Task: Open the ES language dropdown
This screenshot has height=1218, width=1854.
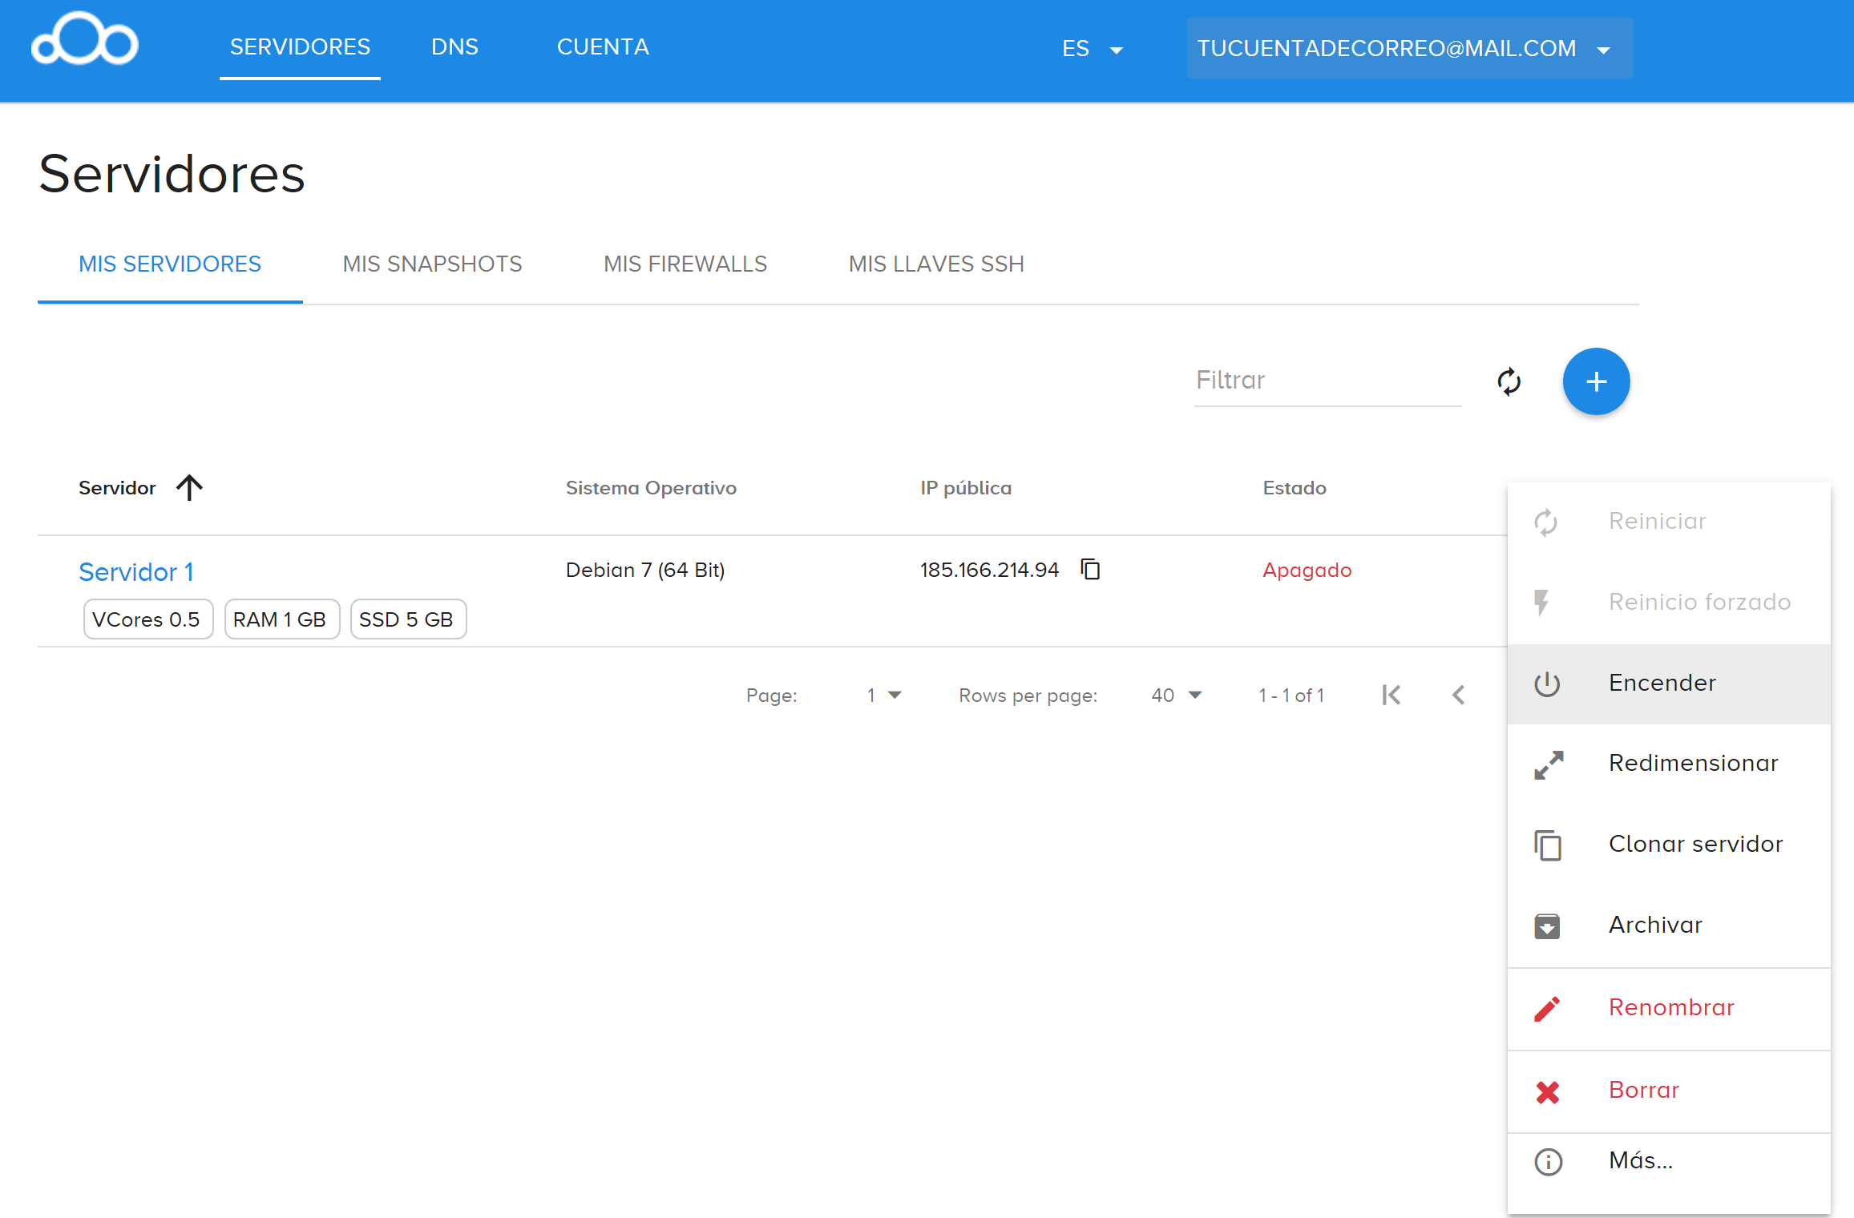Action: [1092, 49]
